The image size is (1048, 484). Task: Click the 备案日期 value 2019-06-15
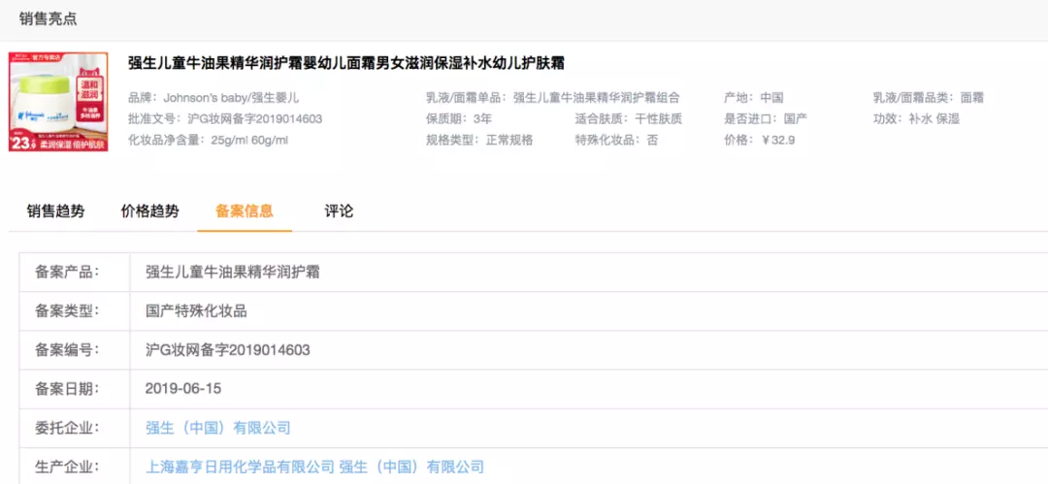click(183, 388)
